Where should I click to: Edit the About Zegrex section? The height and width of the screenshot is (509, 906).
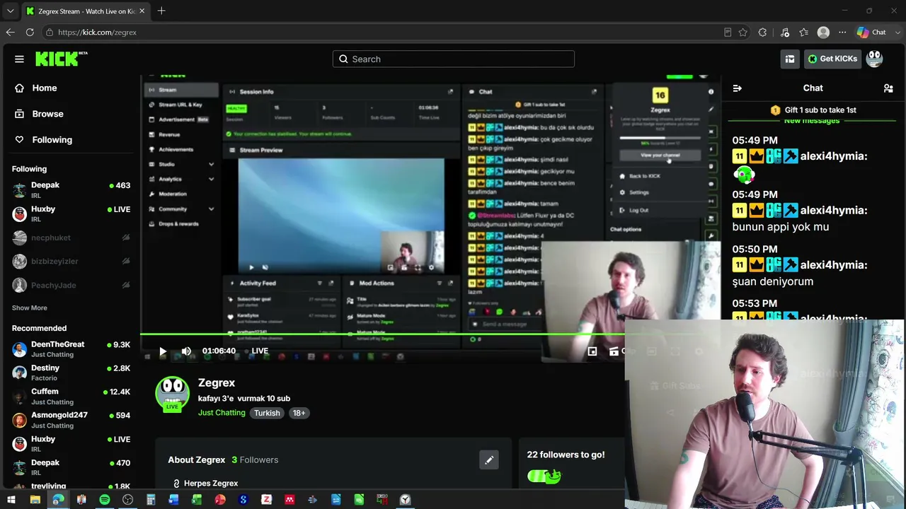click(489, 460)
